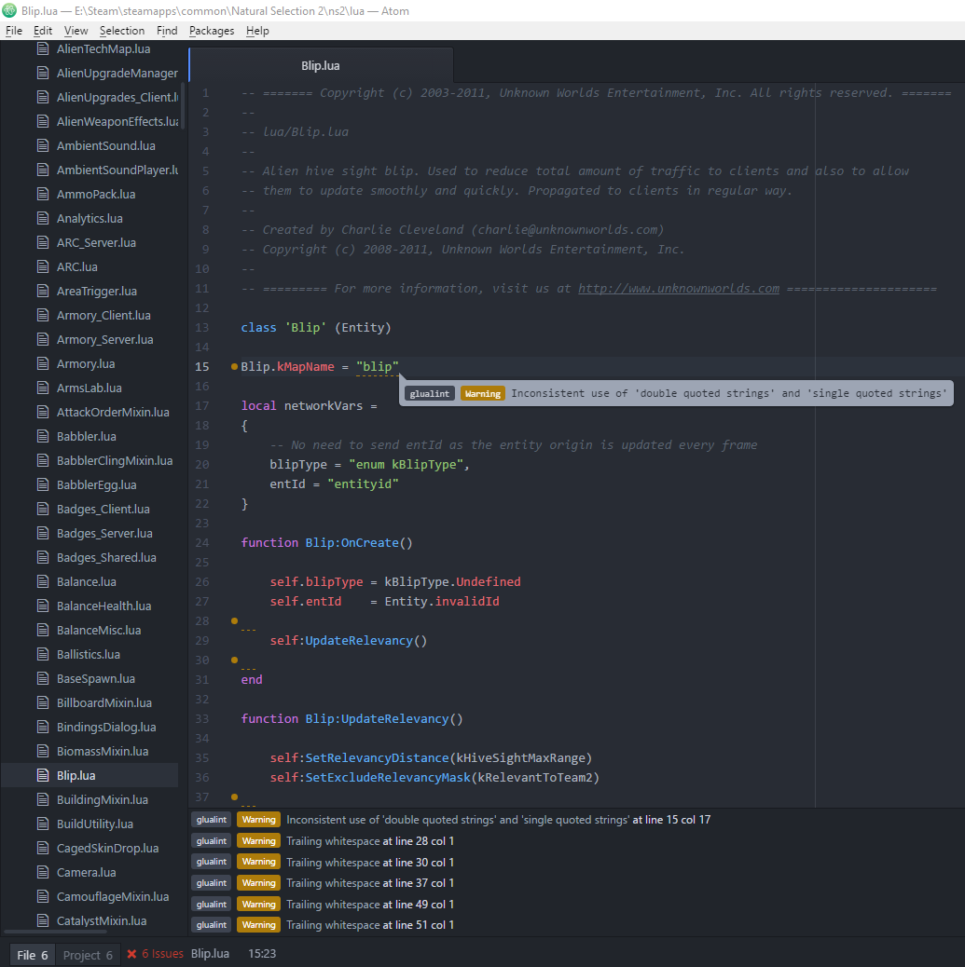Viewport: 965px width, 967px height.
Task: Open the View menu
Action: tap(76, 31)
